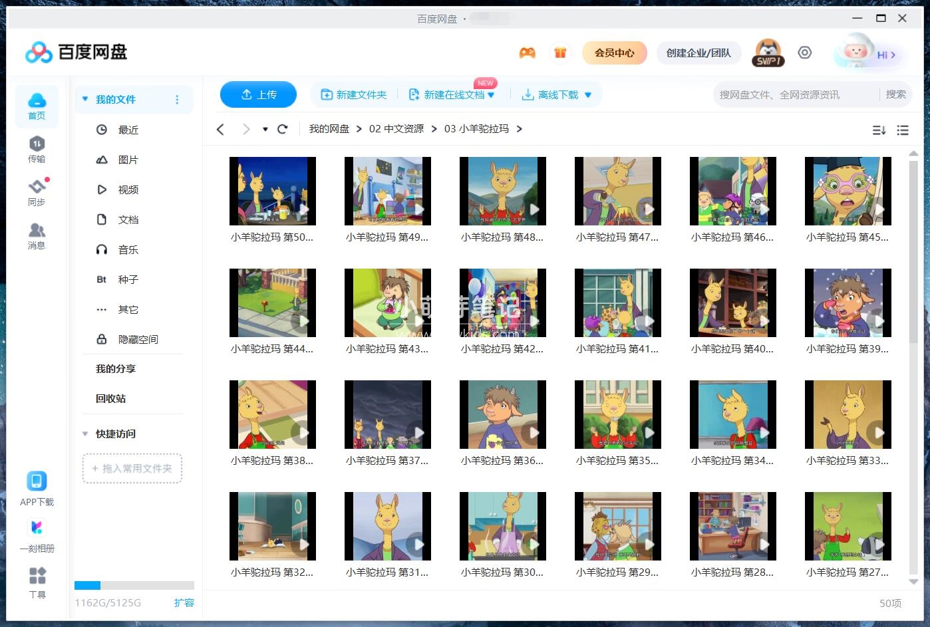Select the 图片 pictures category icon
The width and height of the screenshot is (930, 627).
[x=101, y=160]
